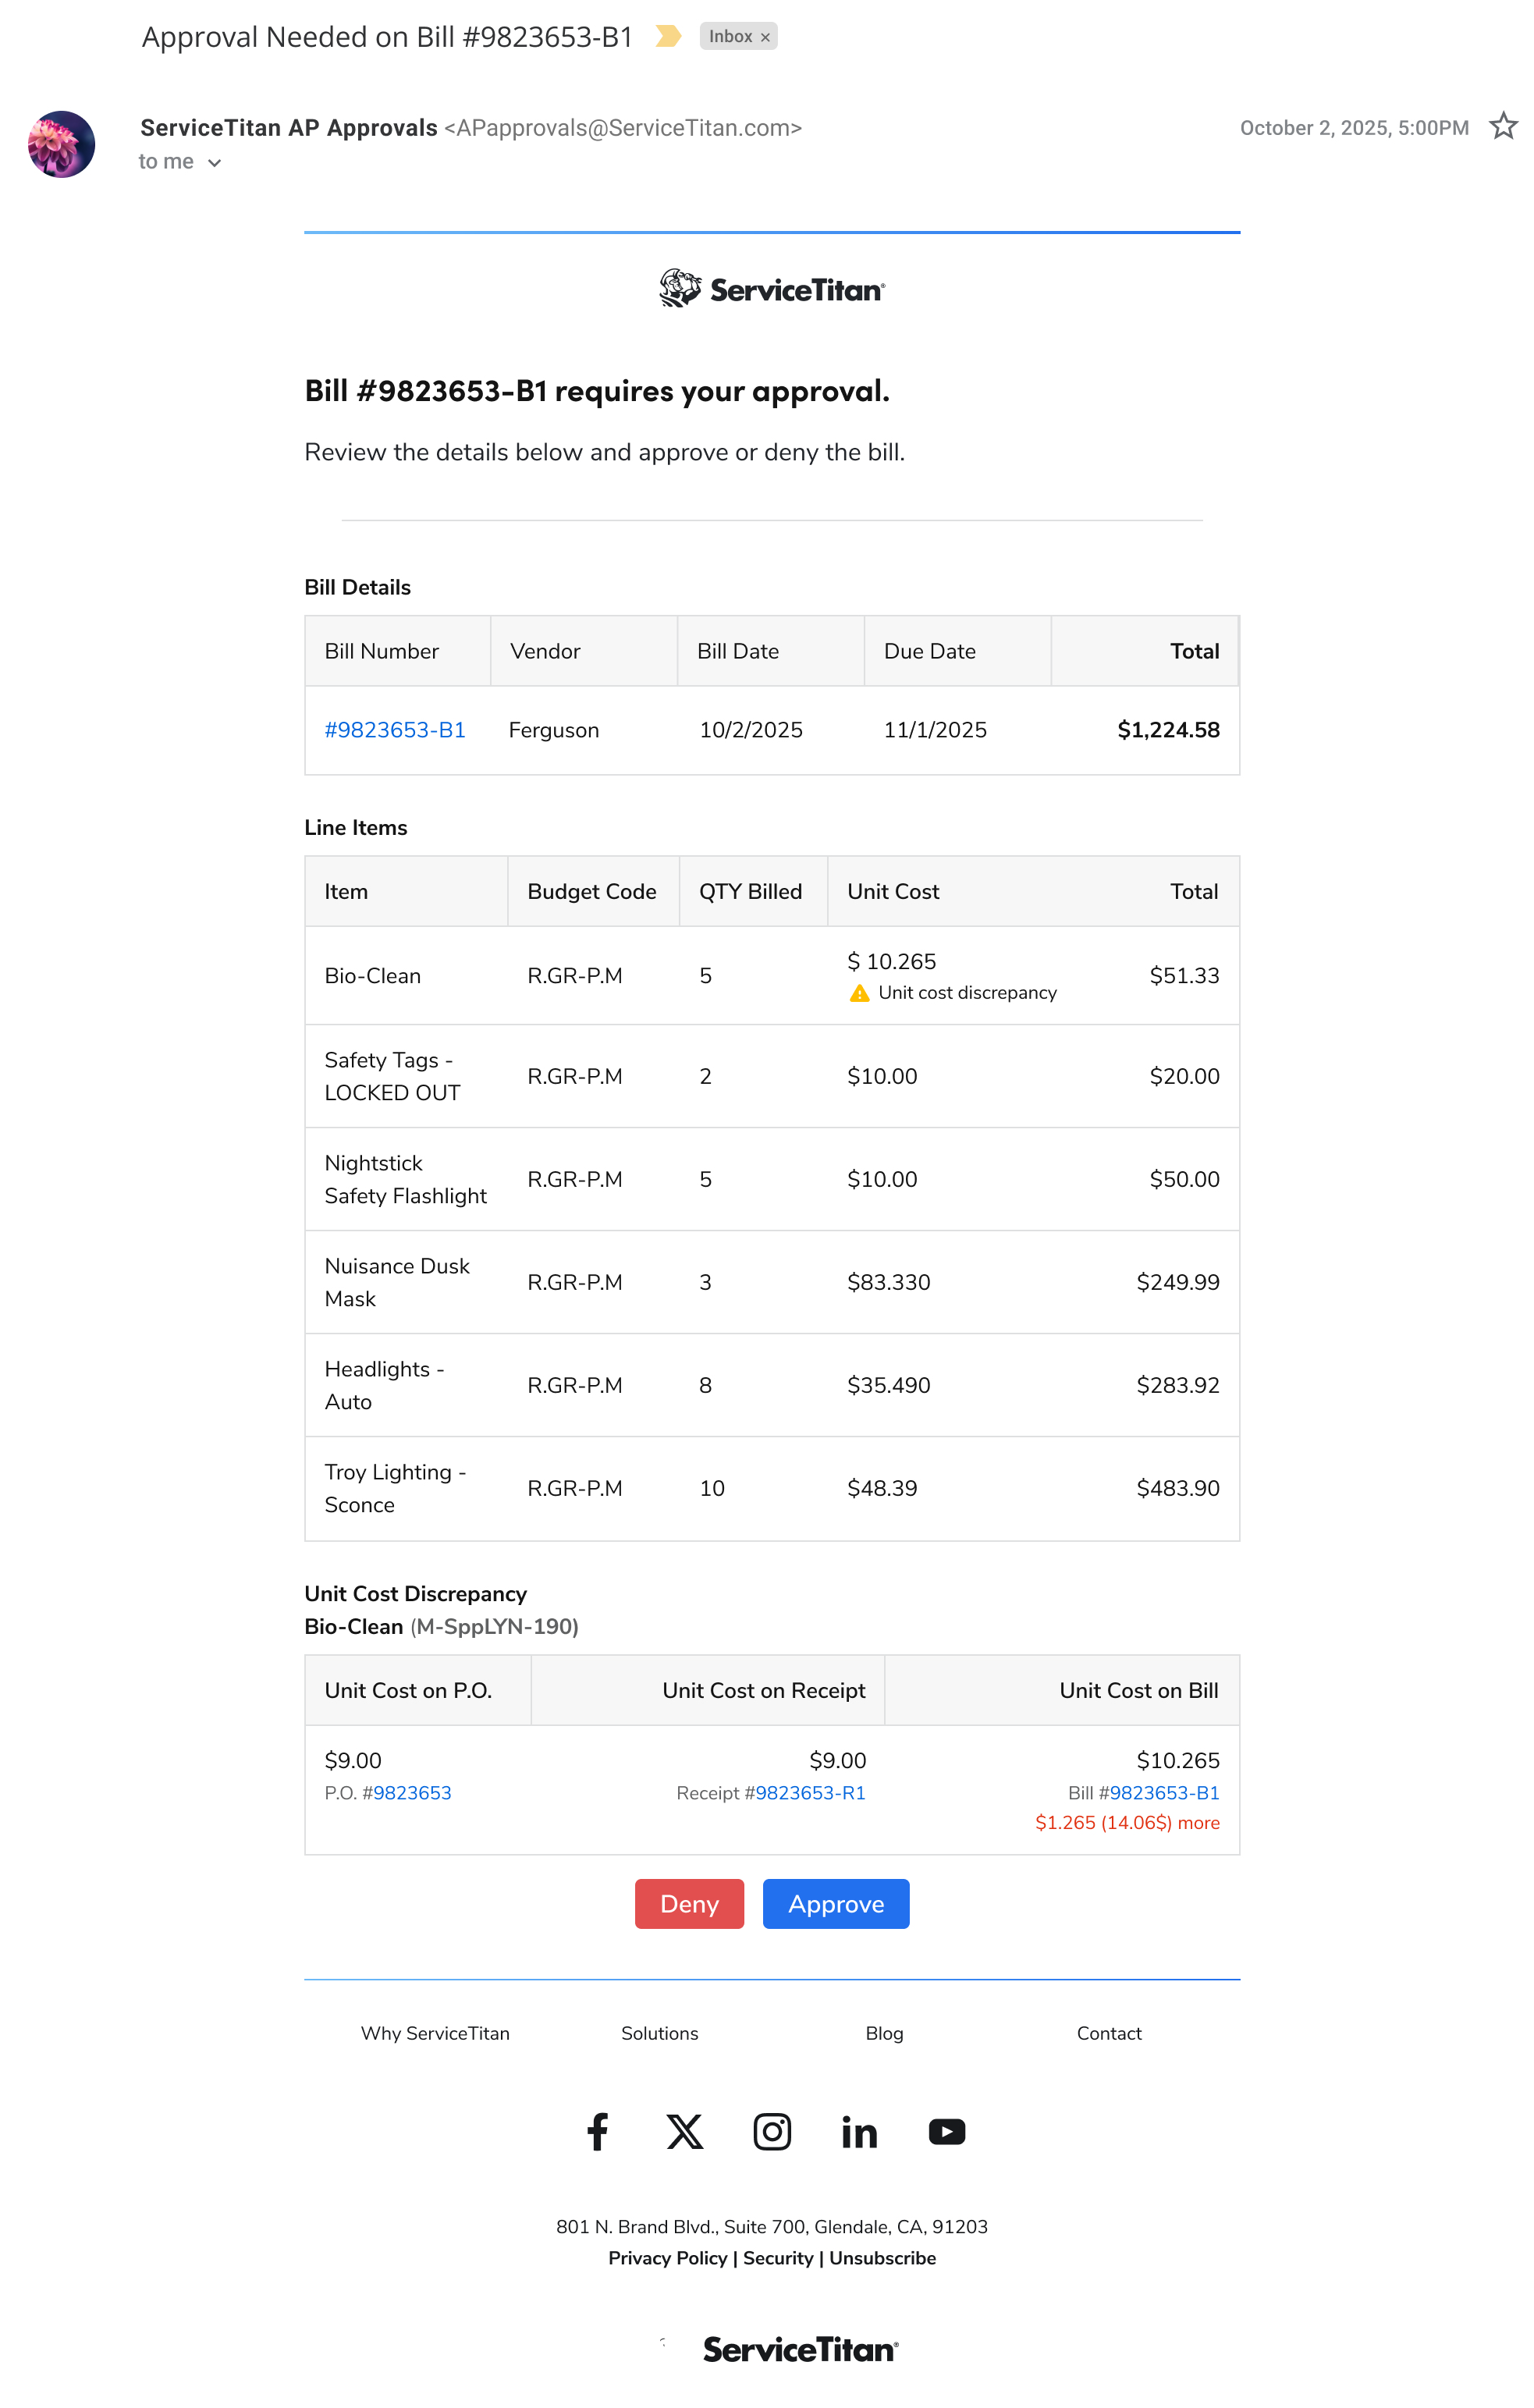This screenshot has height=2408, width=1534.
Task: Open the sender's avatar picture
Action: (62, 144)
